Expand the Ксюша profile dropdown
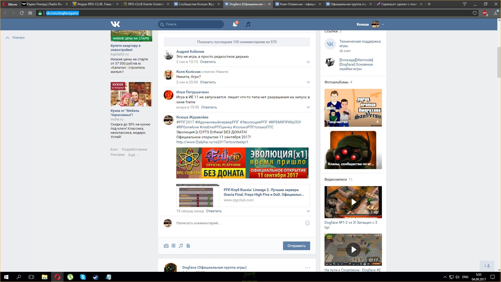 [383, 25]
